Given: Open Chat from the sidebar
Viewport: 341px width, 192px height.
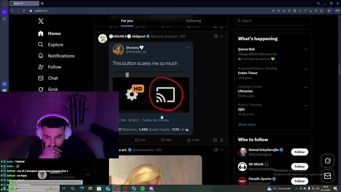Looking at the screenshot, I should pyautogui.click(x=48, y=78).
